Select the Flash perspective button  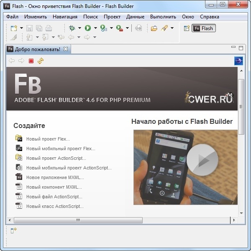point(203,28)
